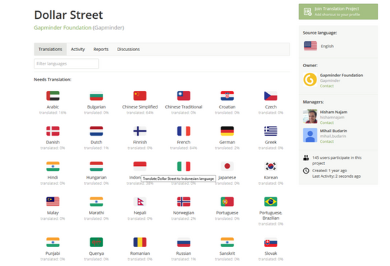Choose the Hungarian flag icon
Screen dimensions: 390x266
[x=96, y=167]
